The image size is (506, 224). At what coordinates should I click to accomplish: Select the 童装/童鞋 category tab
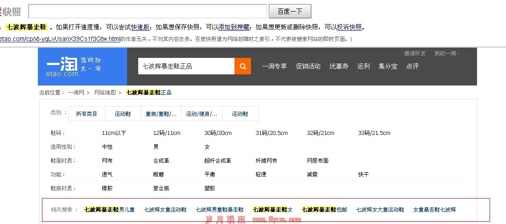click(x=160, y=114)
